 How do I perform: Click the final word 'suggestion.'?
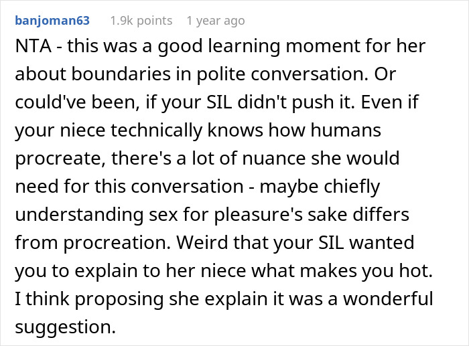pos(65,327)
